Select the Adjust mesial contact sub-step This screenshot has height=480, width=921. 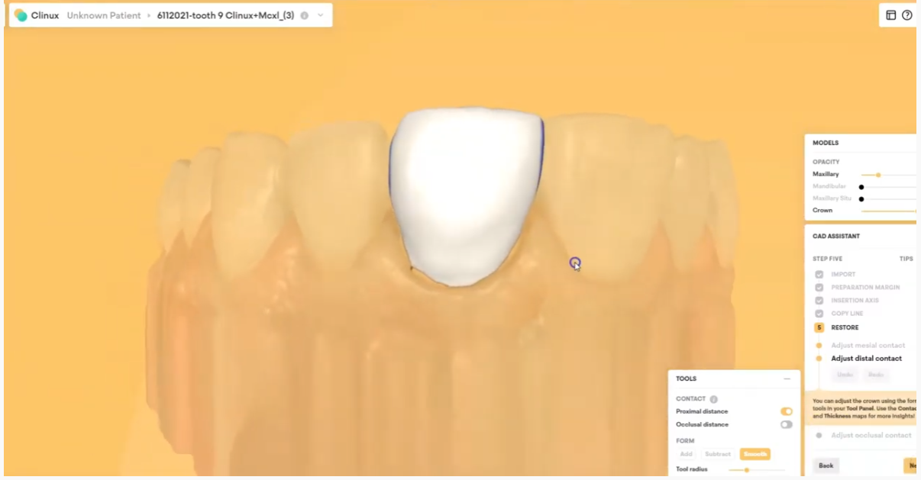click(868, 346)
